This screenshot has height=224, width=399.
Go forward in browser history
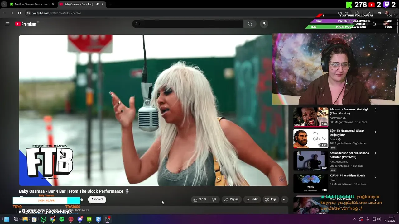point(12,13)
